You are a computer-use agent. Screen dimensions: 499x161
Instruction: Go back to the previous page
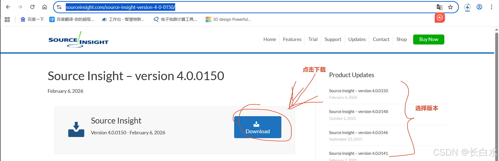[x=8, y=7]
